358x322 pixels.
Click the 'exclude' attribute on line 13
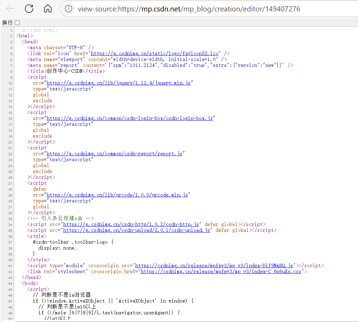[43, 101]
